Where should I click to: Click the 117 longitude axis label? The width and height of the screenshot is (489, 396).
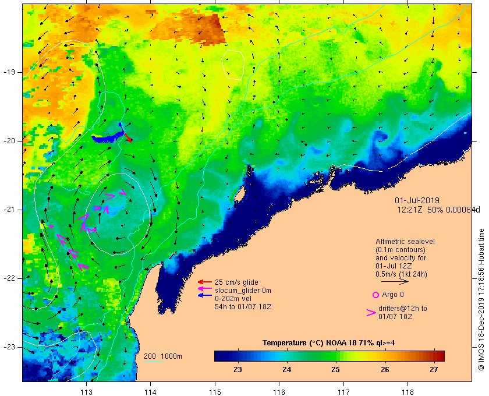pyautogui.click(x=343, y=393)
